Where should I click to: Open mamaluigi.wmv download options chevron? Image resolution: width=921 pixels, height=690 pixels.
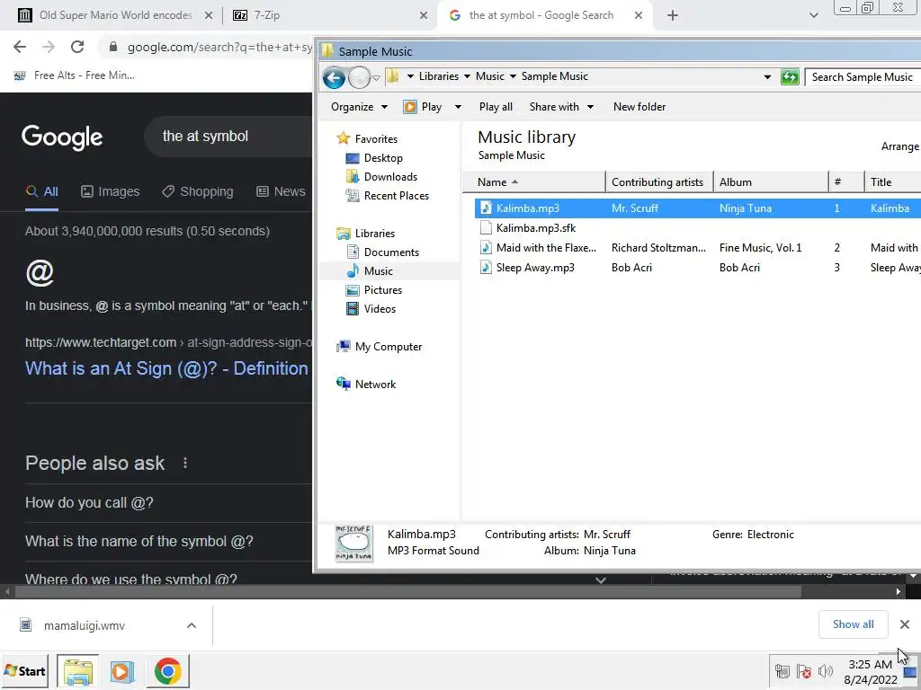tap(191, 625)
